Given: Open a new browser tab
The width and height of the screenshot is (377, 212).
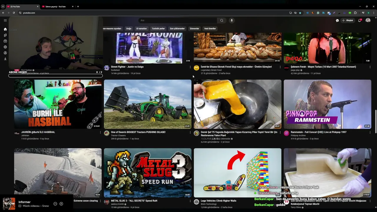Looking at the screenshot, I should (78, 6).
